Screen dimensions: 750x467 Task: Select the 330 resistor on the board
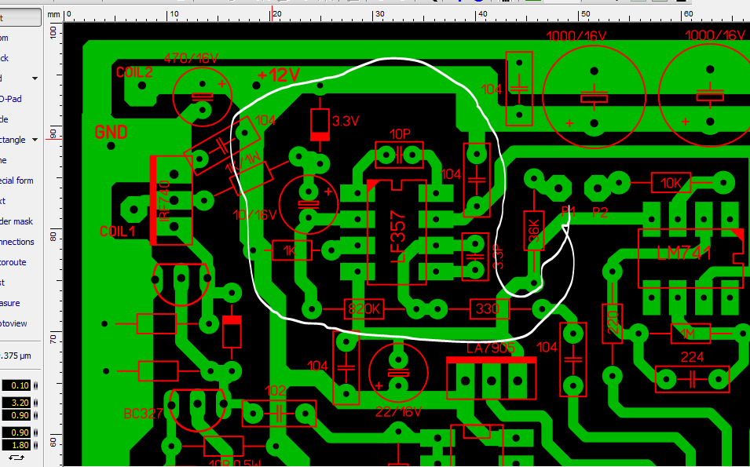coord(489,308)
